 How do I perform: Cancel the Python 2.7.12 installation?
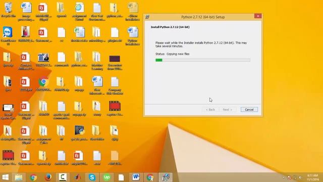coord(249,110)
